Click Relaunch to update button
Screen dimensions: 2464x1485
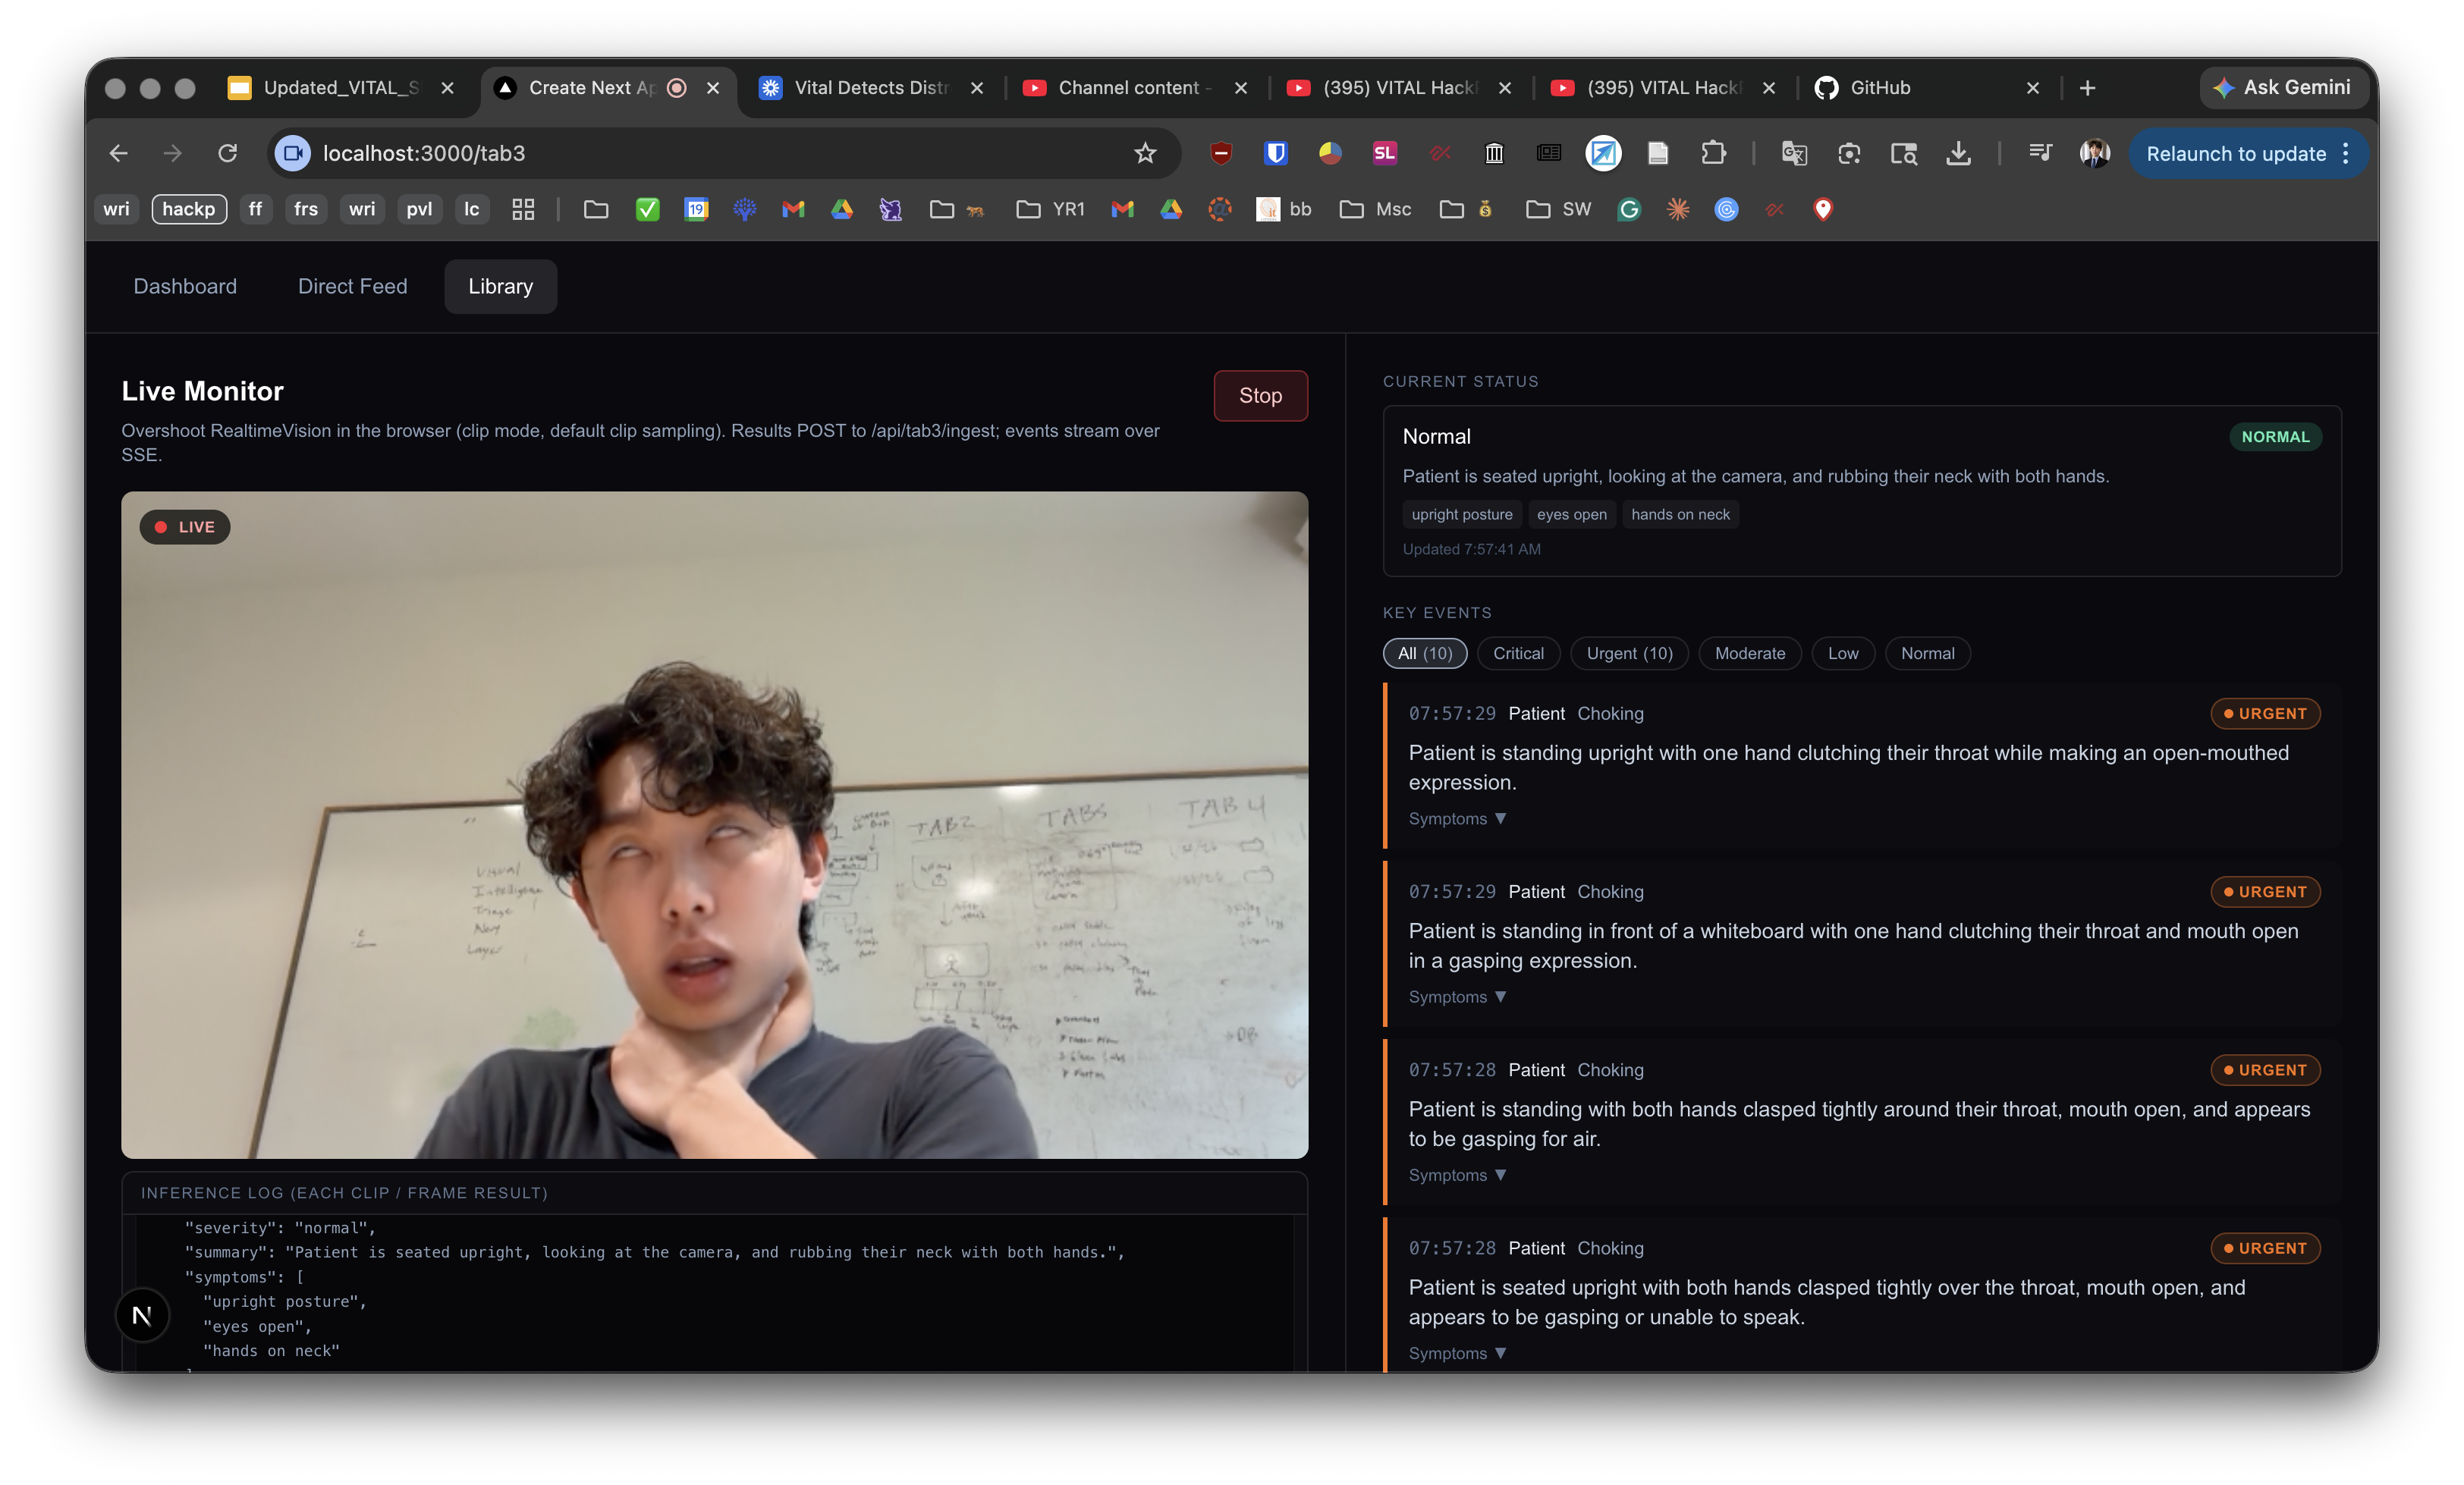tap(2236, 154)
